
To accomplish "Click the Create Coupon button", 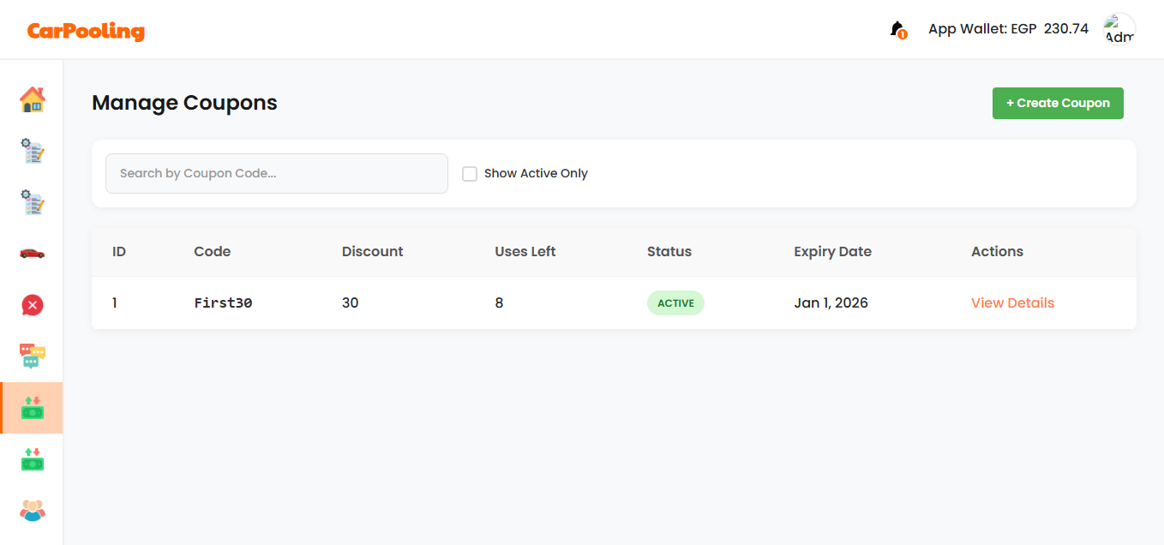I will (1058, 103).
